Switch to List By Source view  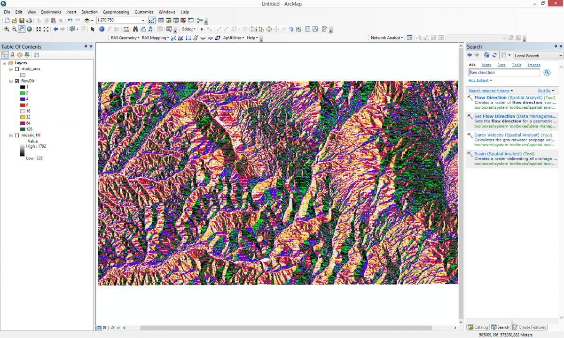pos(12,55)
